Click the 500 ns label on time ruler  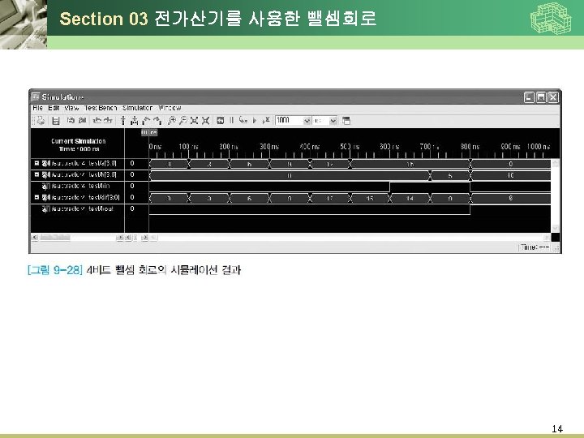350,146
